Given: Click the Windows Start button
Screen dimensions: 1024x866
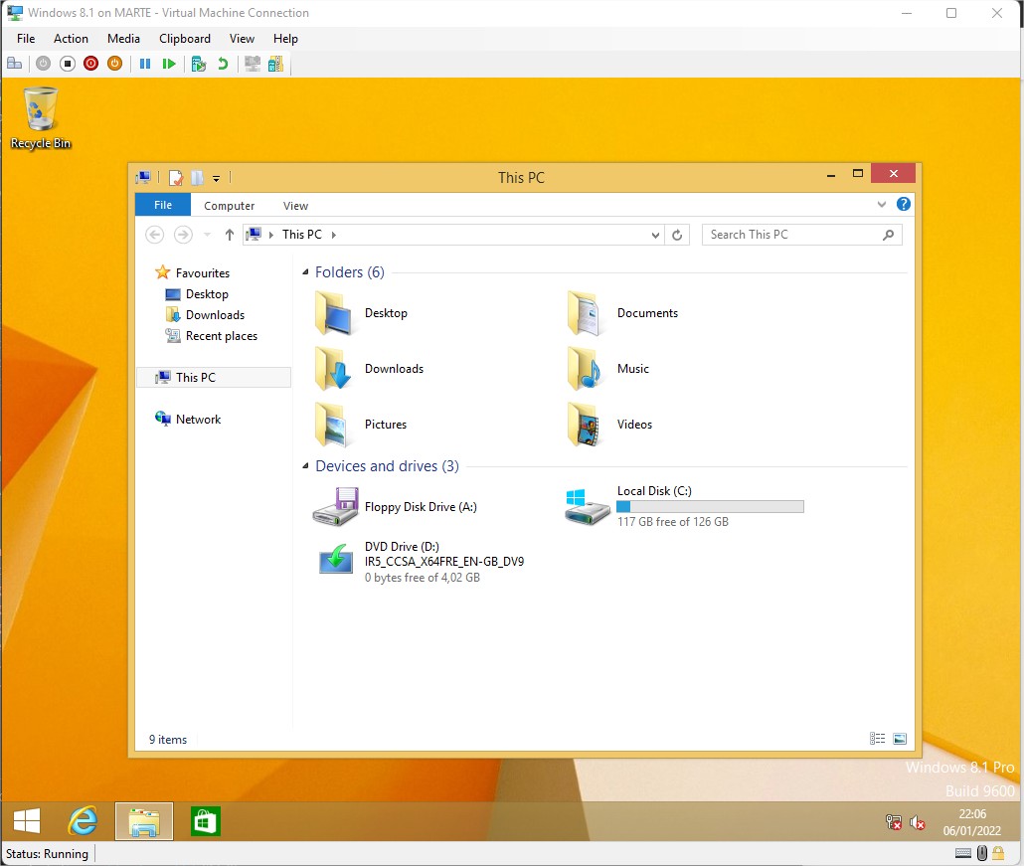Looking at the screenshot, I should (27, 821).
